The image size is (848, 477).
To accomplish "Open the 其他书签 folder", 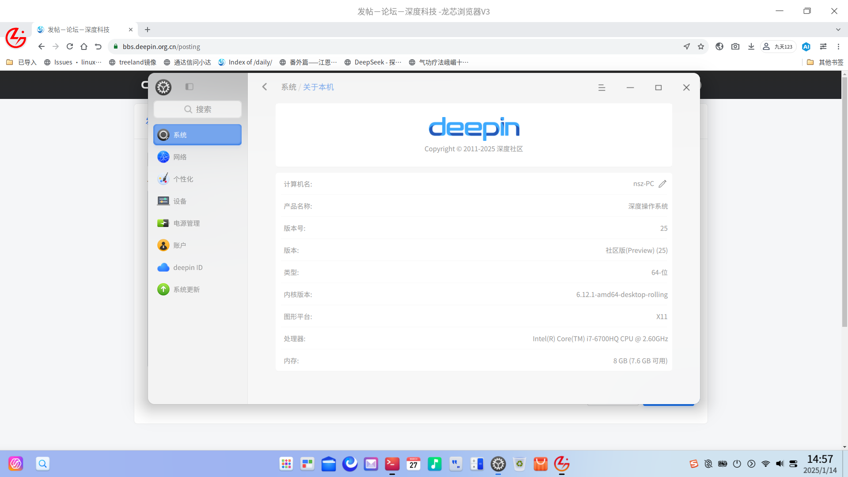I will click(825, 62).
